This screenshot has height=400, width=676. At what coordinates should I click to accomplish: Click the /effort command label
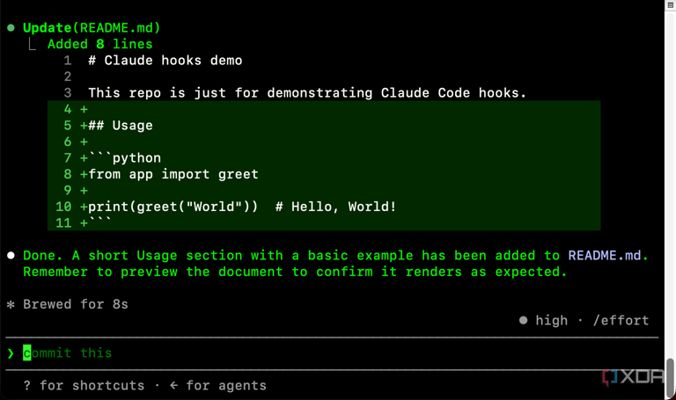[621, 321]
